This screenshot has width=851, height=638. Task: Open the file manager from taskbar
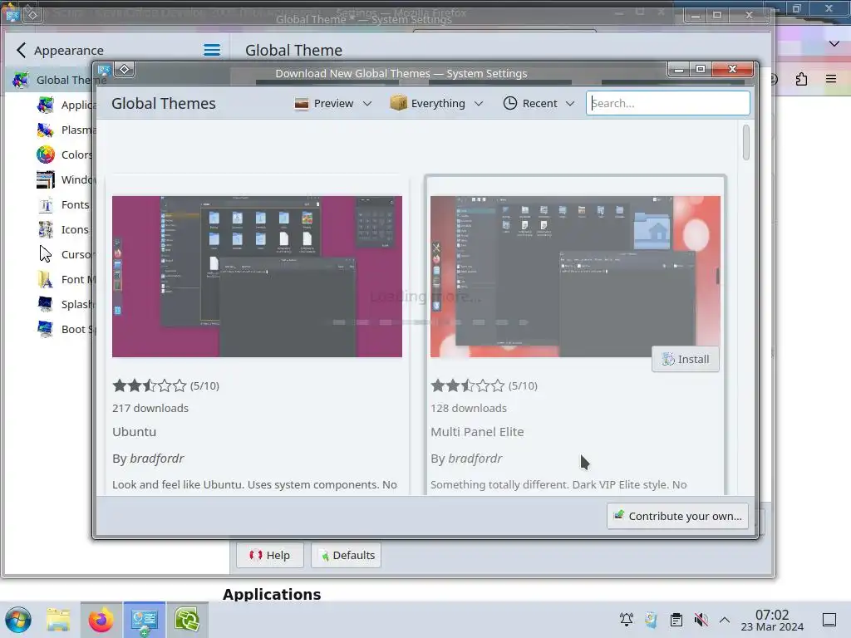[58, 620]
